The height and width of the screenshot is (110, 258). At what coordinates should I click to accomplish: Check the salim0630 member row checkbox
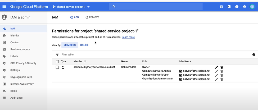[x=57, y=67]
